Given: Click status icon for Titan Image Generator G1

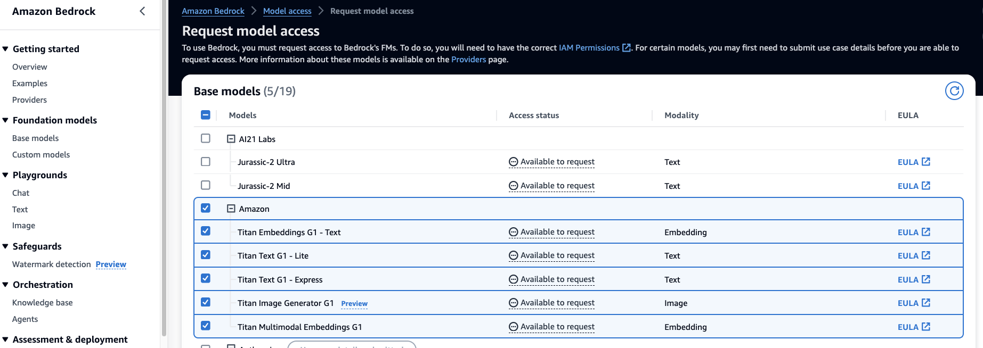Looking at the screenshot, I should click(x=513, y=303).
